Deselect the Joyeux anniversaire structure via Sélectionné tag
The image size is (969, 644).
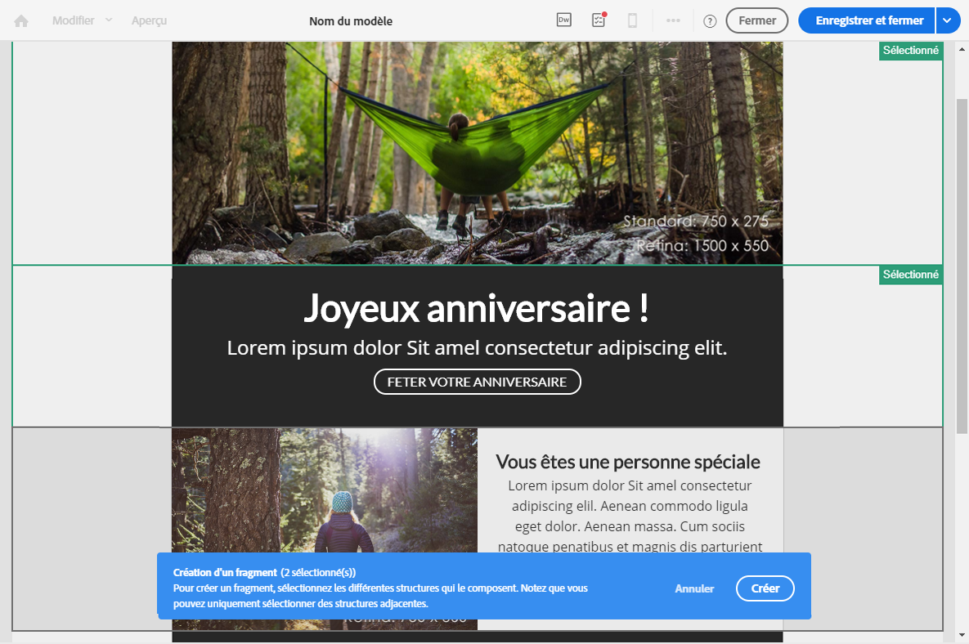click(910, 275)
